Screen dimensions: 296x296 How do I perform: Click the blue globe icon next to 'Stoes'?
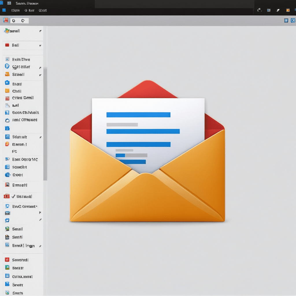[8, 175]
